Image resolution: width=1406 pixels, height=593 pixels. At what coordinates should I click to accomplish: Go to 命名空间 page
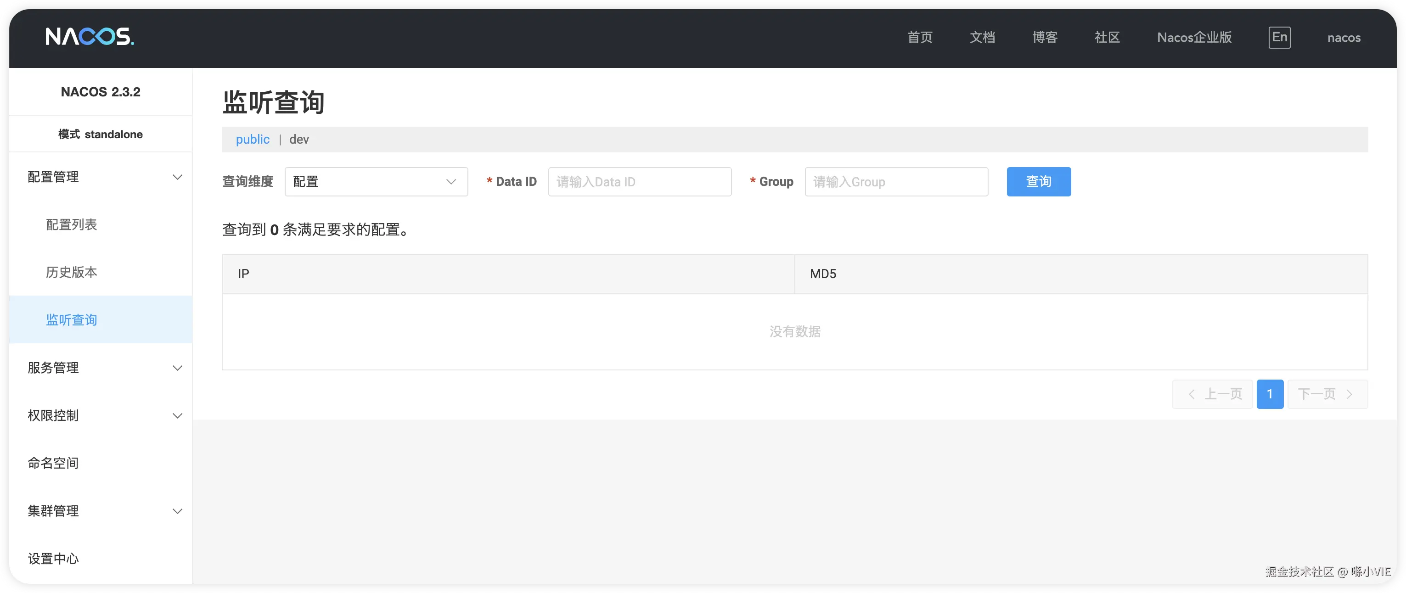pos(53,463)
